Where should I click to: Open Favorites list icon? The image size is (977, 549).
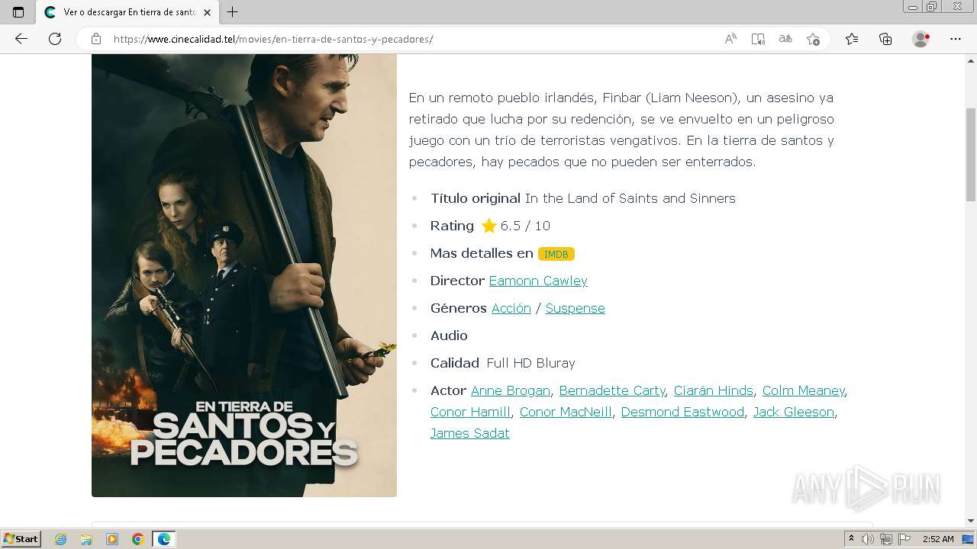(x=852, y=39)
